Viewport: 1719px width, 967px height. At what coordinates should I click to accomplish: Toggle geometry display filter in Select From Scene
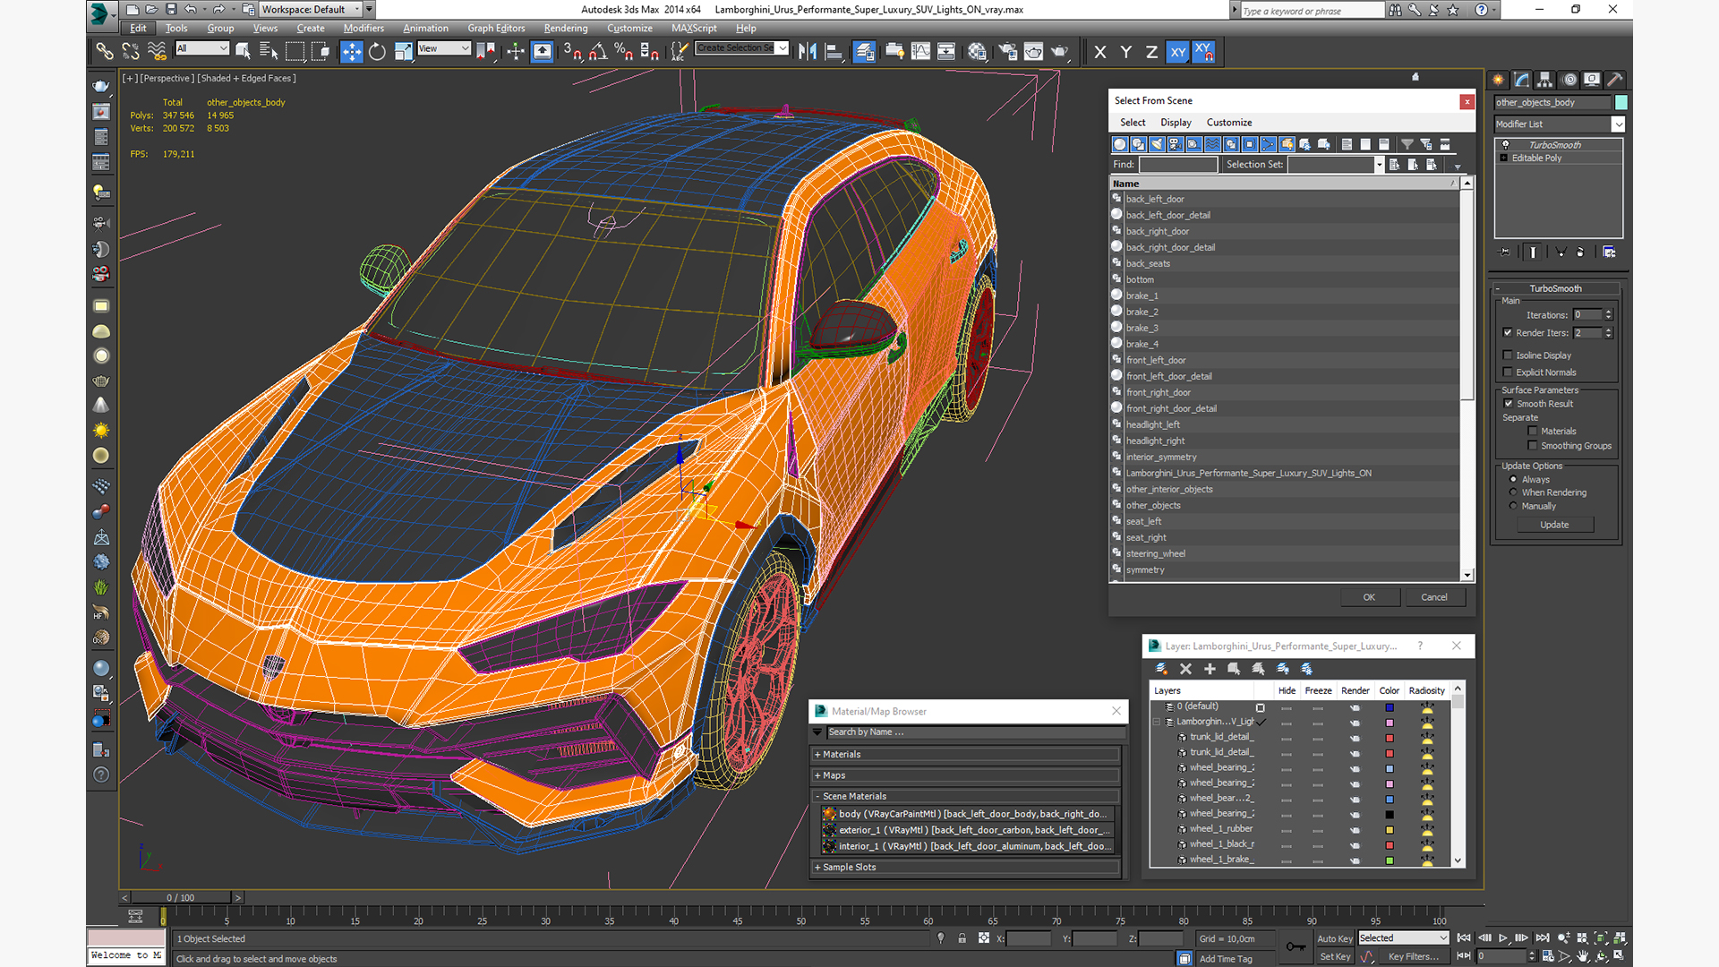pos(1119,144)
